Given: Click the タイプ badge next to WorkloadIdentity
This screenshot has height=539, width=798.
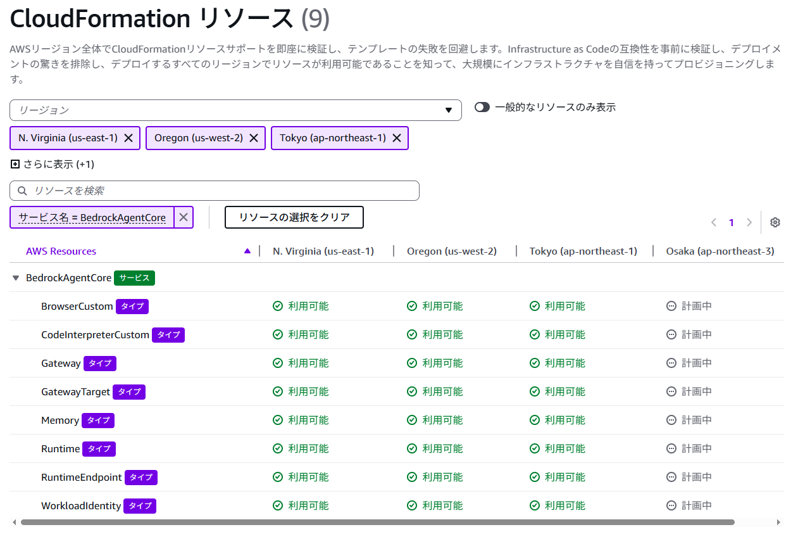Looking at the screenshot, I should [x=140, y=506].
